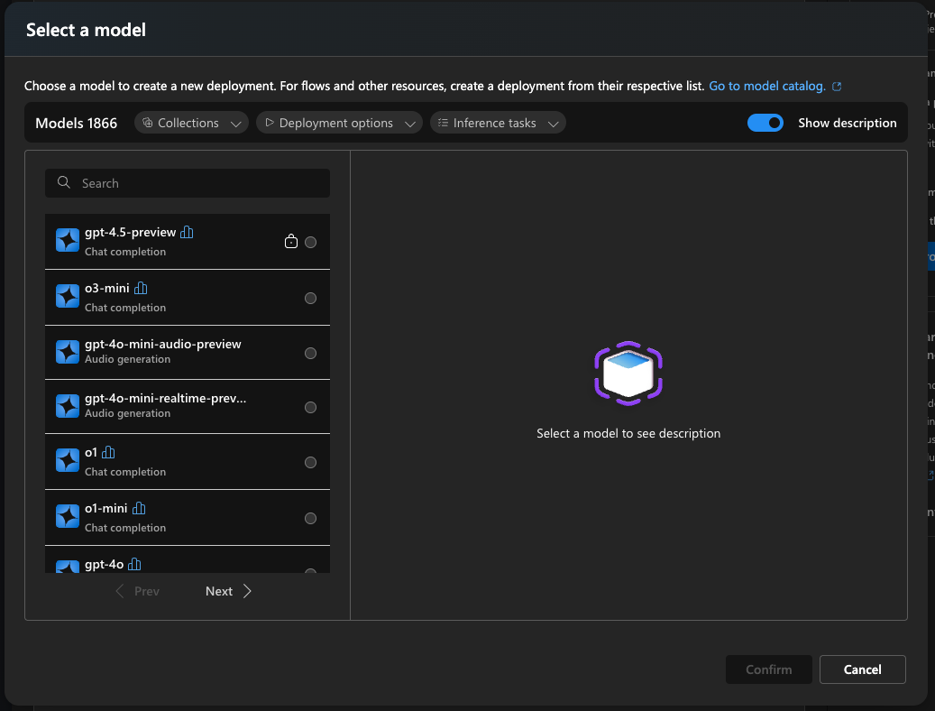Screen dimensions: 935x711
Task: Select the o1-mini radio button
Action: [x=311, y=518]
